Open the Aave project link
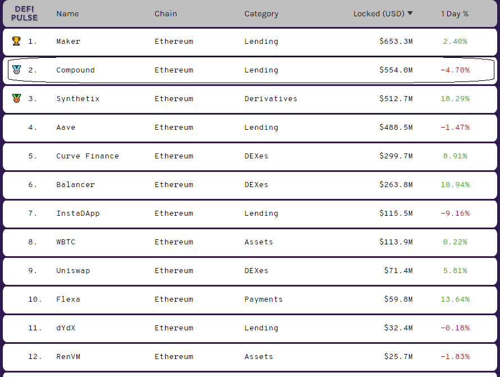This screenshot has height=377, width=500. click(x=66, y=128)
